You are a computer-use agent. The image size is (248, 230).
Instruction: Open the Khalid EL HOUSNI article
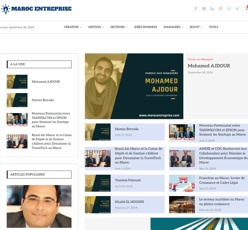click(x=129, y=202)
